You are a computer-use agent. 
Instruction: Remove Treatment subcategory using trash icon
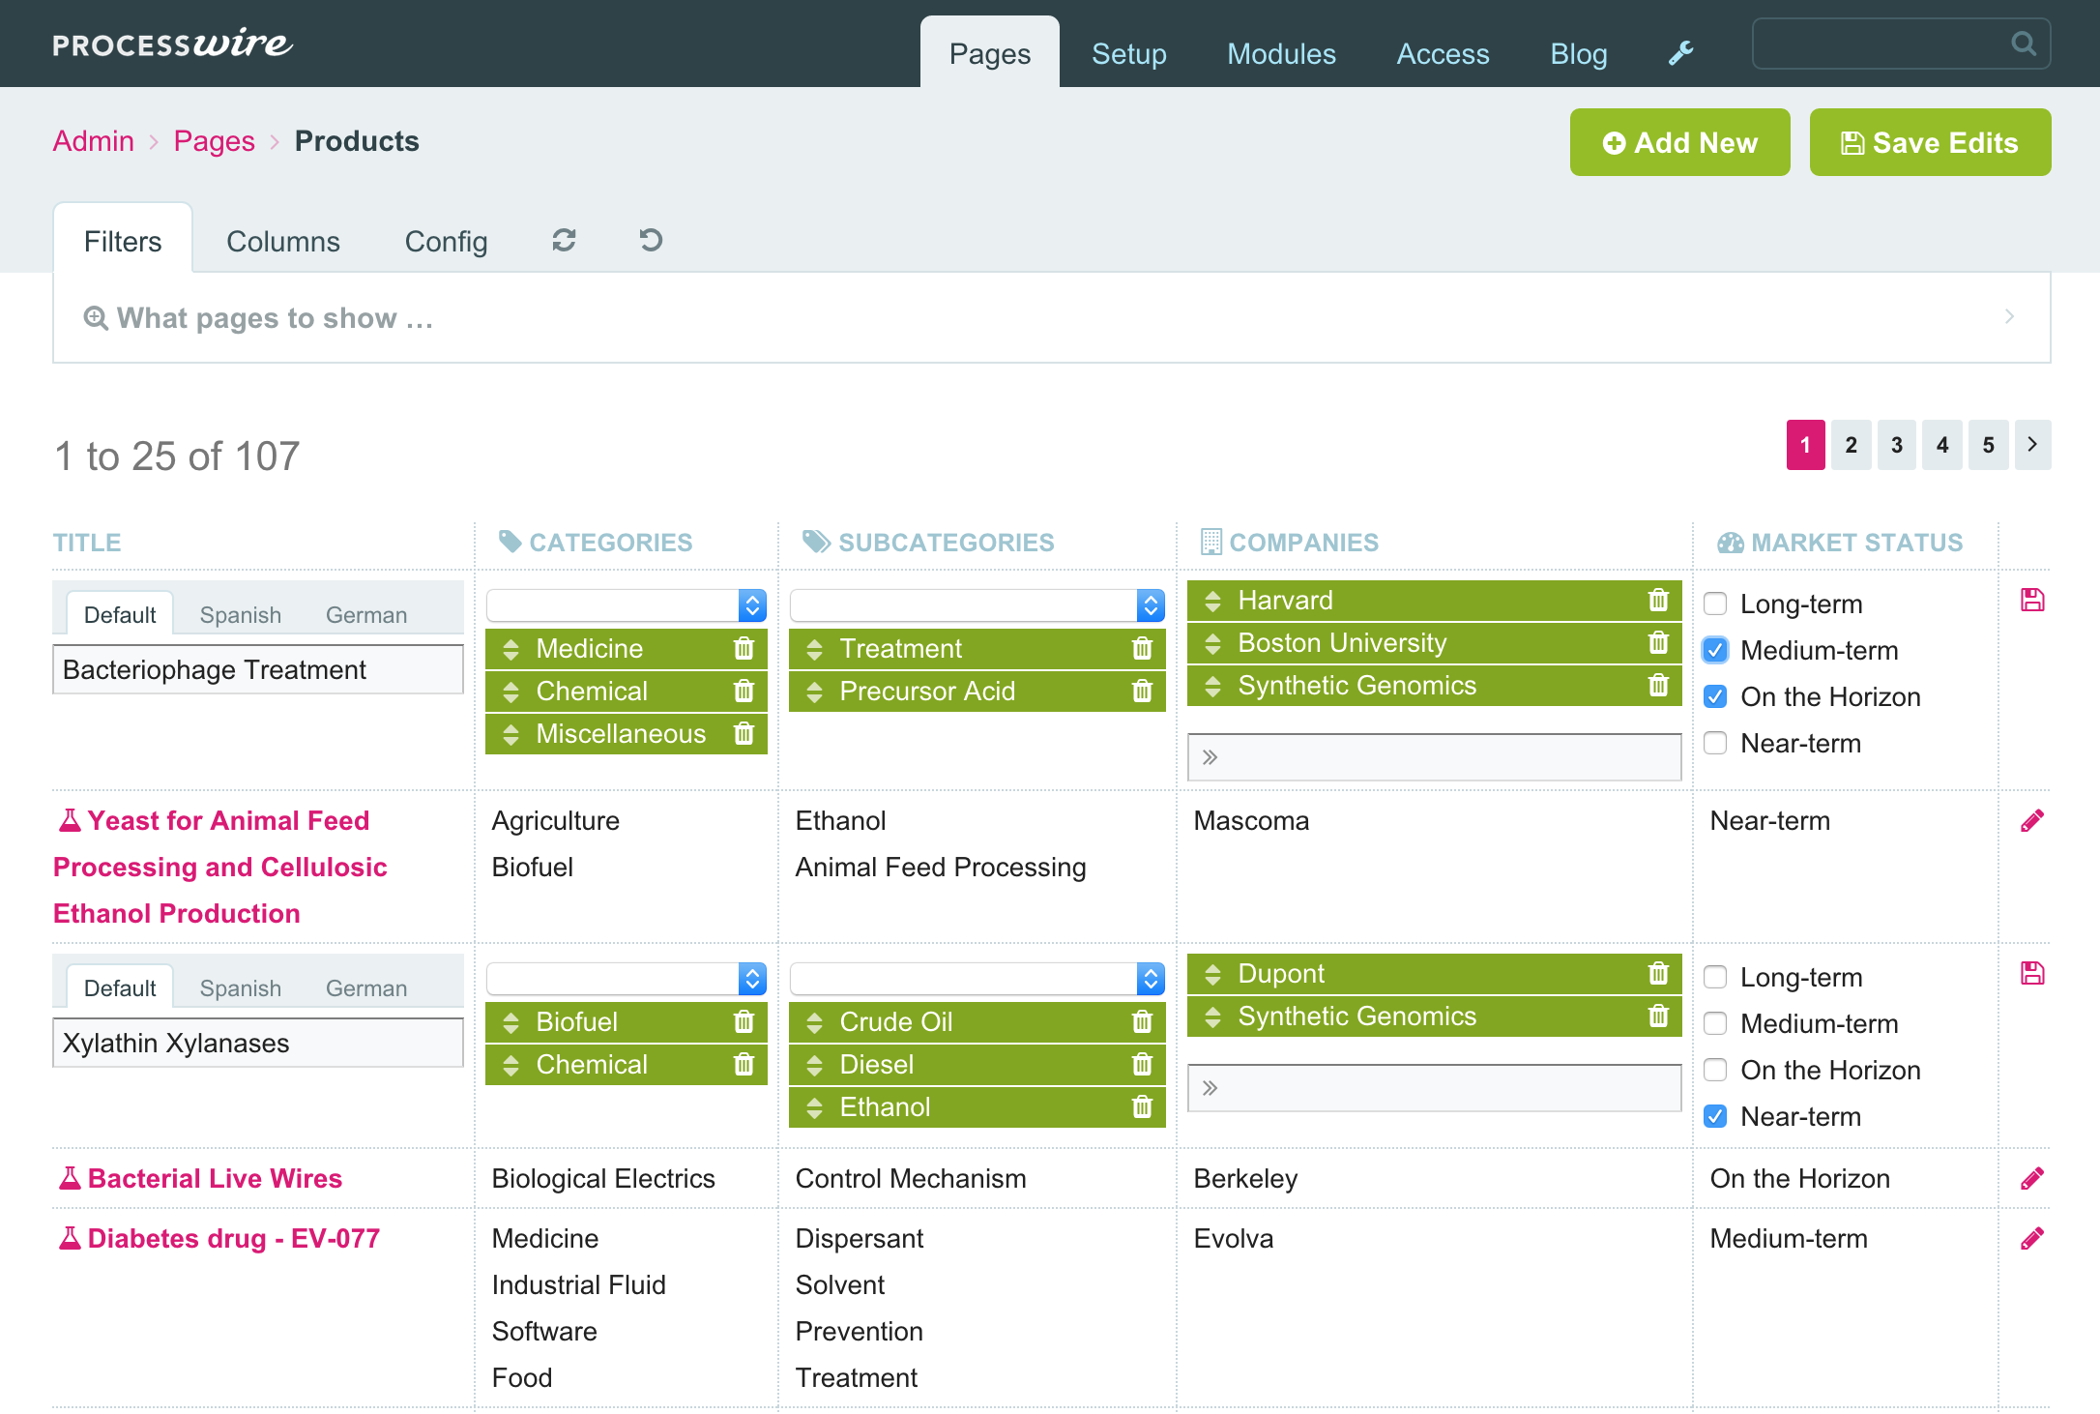[x=1142, y=648]
